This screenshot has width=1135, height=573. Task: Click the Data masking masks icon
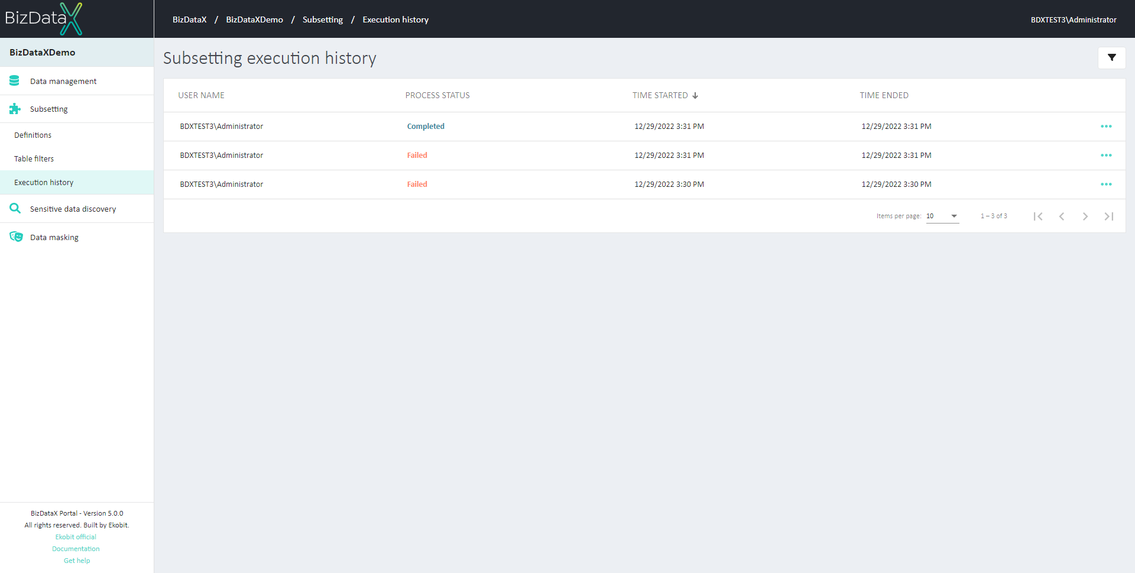pyautogui.click(x=16, y=237)
